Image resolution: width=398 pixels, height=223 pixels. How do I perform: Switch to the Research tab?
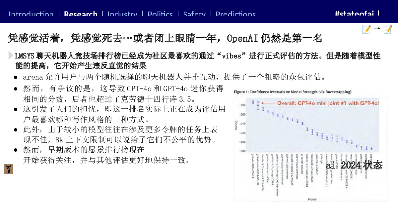pos(81,14)
